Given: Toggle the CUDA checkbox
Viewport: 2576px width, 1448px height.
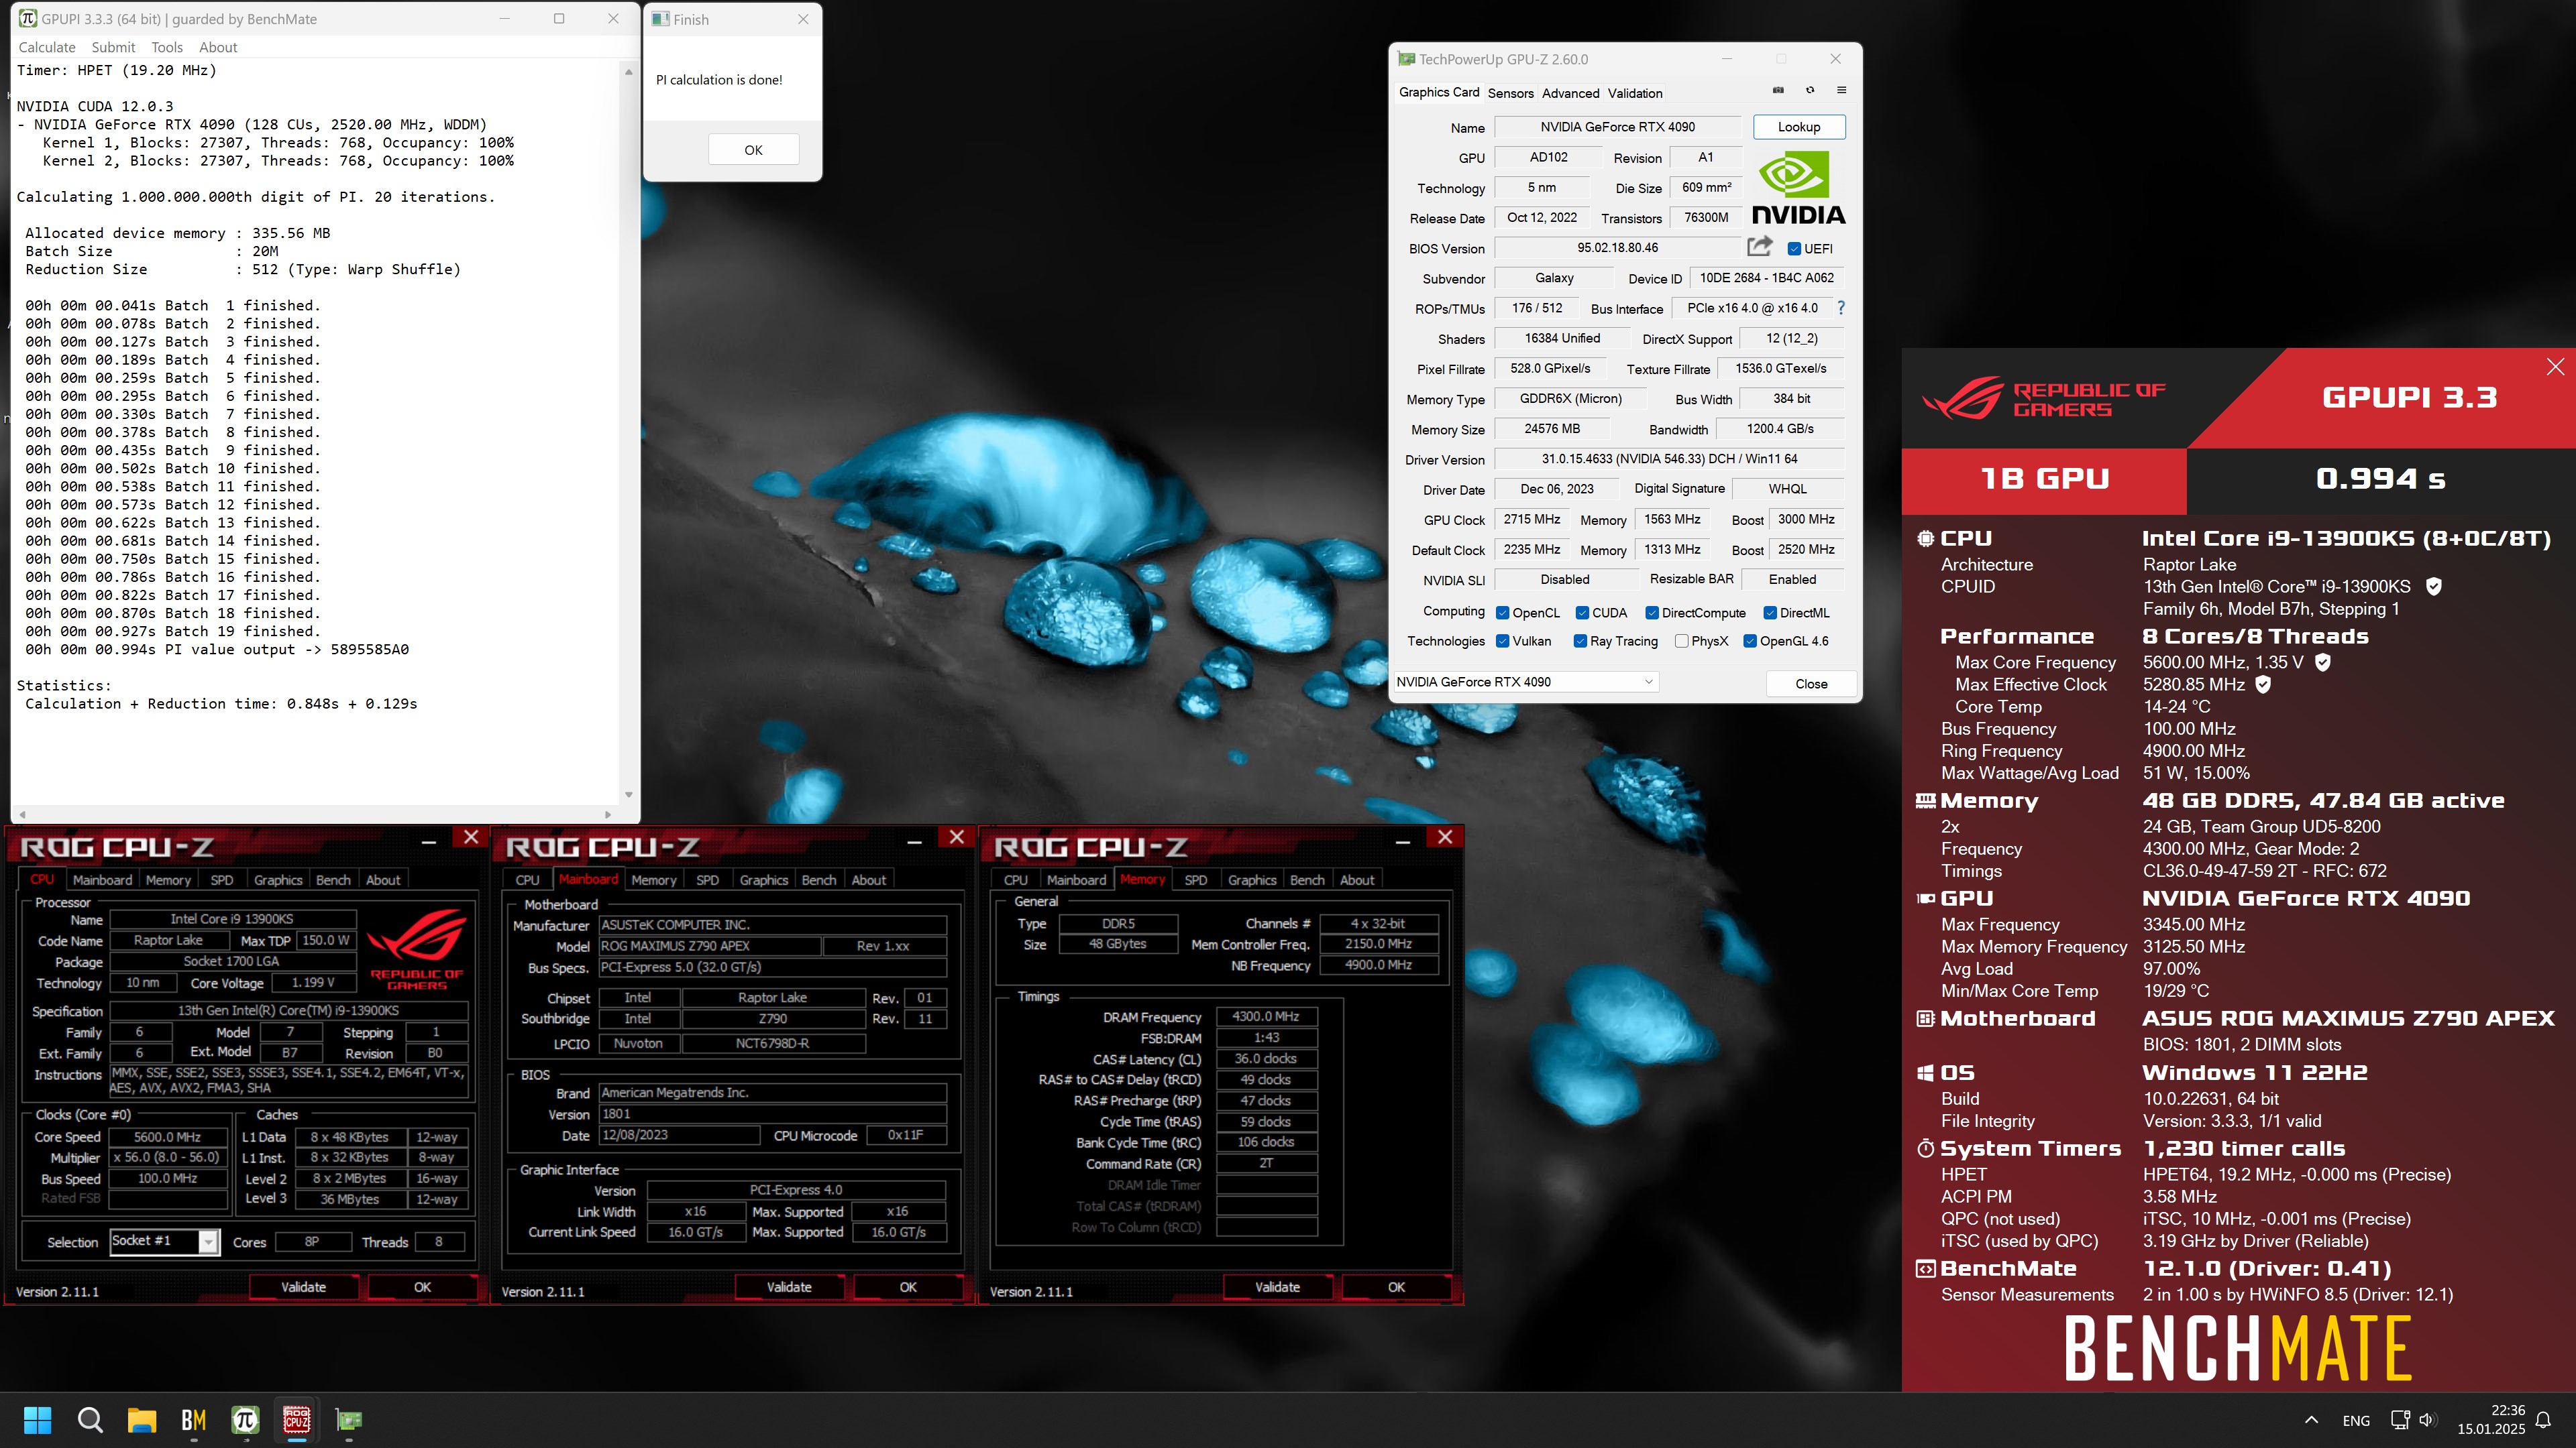Looking at the screenshot, I should click(x=1582, y=613).
